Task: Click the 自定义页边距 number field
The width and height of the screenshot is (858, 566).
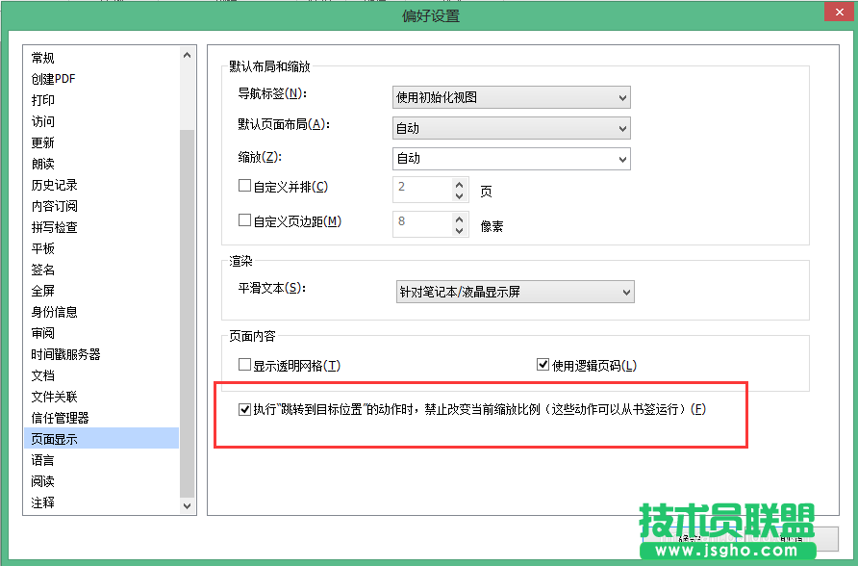Action: [422, 224]
